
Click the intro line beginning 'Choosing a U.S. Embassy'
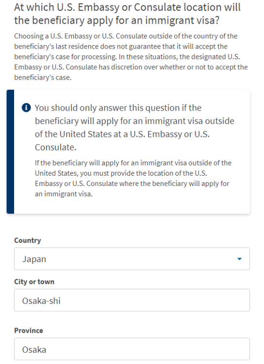126,36
